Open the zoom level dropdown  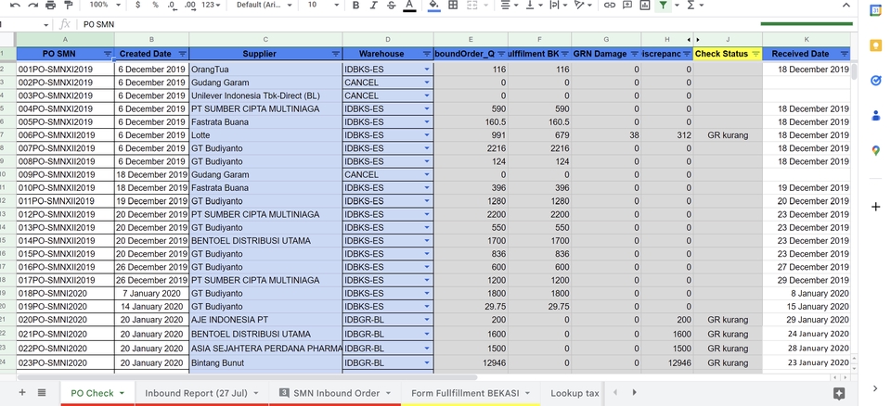(106, 6)
